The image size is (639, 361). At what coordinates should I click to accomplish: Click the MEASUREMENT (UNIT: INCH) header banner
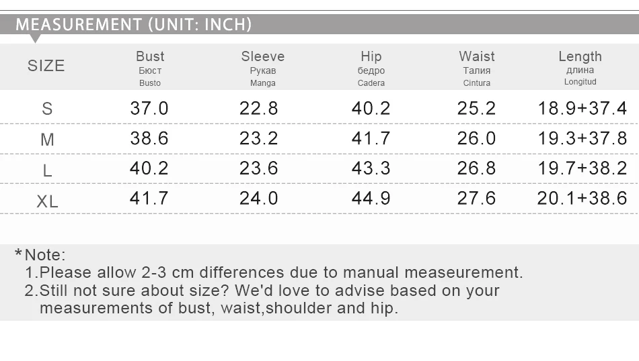[319, 24]
